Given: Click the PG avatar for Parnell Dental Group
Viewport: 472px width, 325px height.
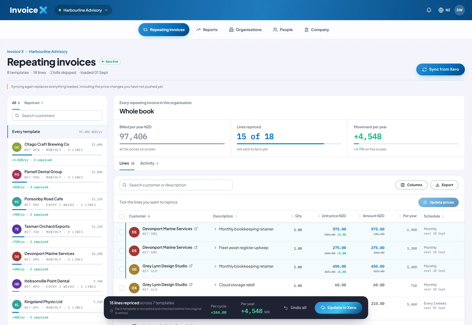Looking at the screenshot, I should (x=17, y=175).
